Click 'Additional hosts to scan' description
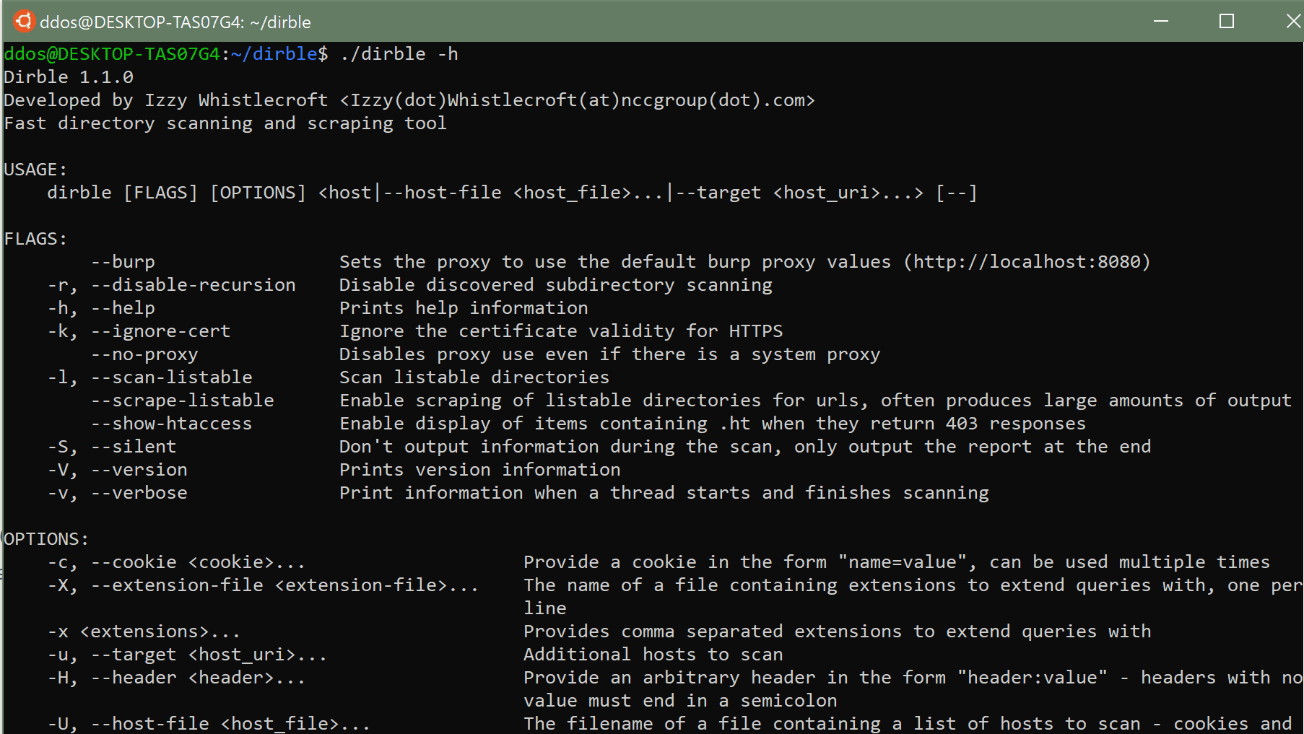This screenshot has width=1304, height=734. click(653, 655)
